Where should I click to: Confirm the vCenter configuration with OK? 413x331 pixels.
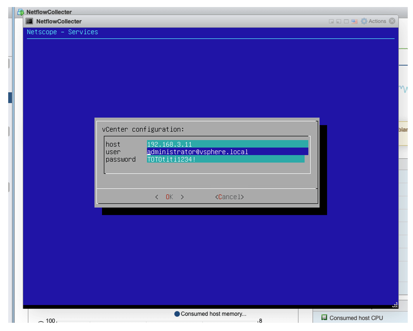(x=169, y=197)
